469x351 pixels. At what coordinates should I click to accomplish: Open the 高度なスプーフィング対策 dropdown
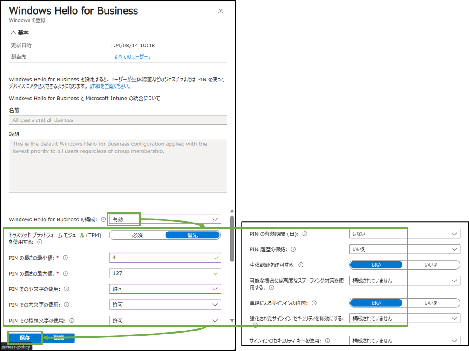(x=405, y=281)
